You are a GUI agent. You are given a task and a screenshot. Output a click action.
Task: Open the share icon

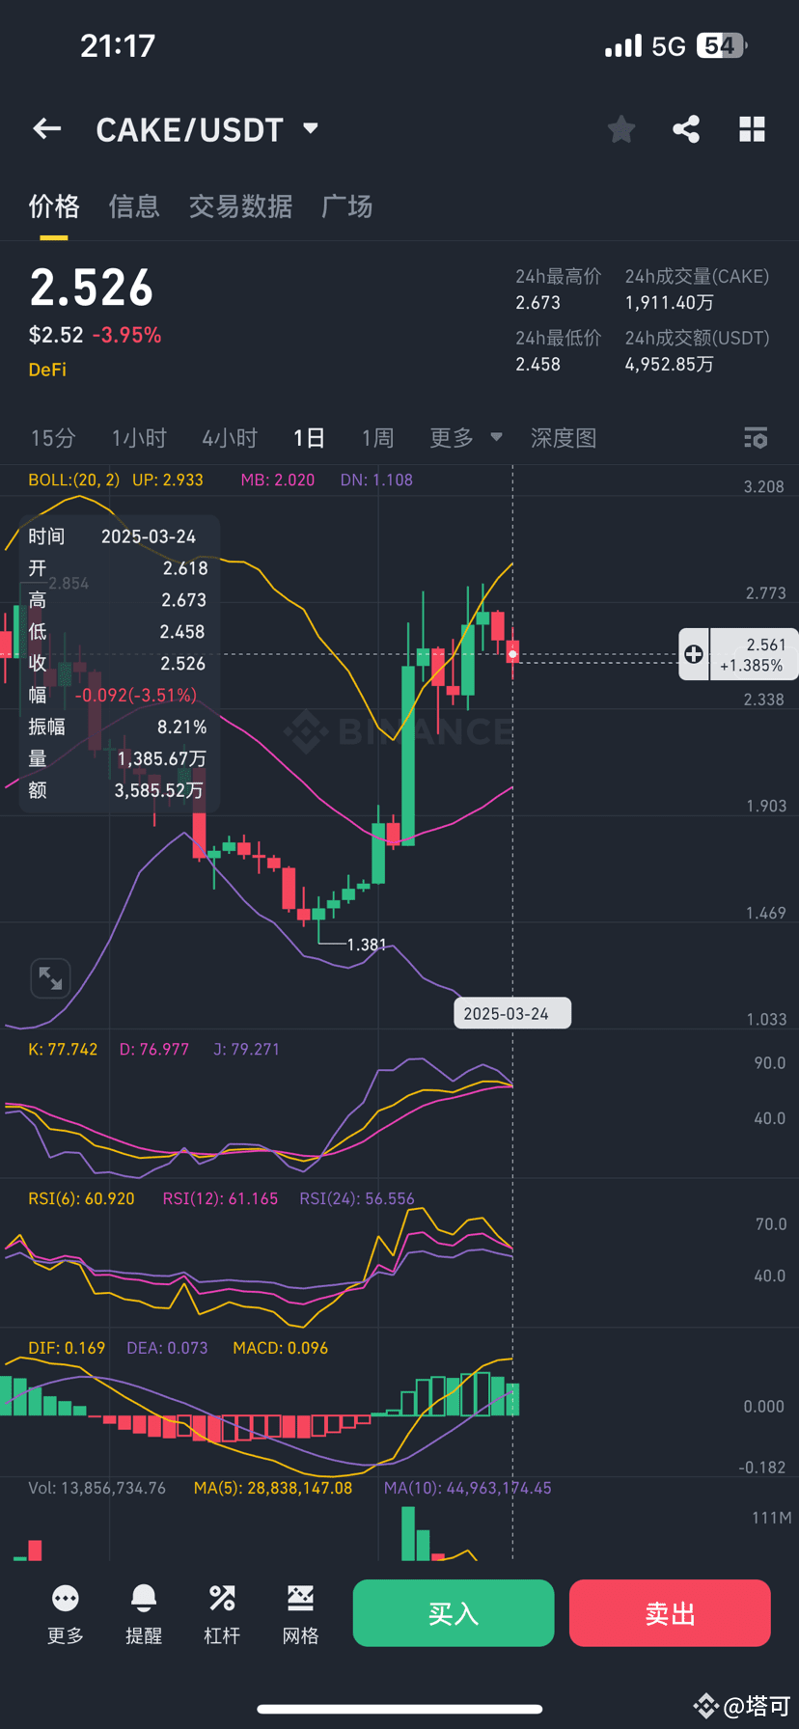point(686,128)
